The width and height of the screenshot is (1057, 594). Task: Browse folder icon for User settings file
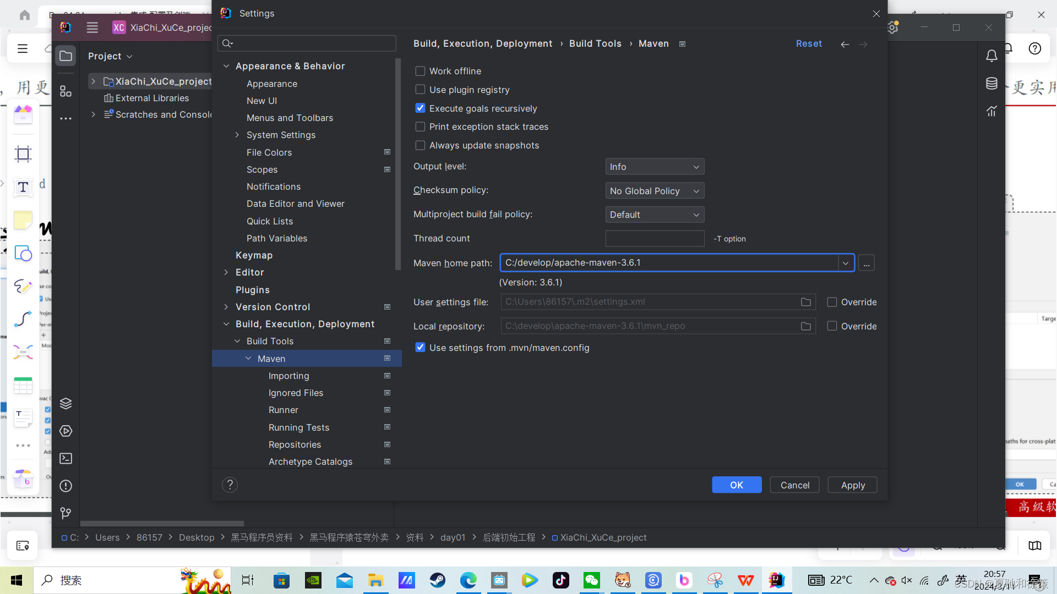tap(806, 302)
